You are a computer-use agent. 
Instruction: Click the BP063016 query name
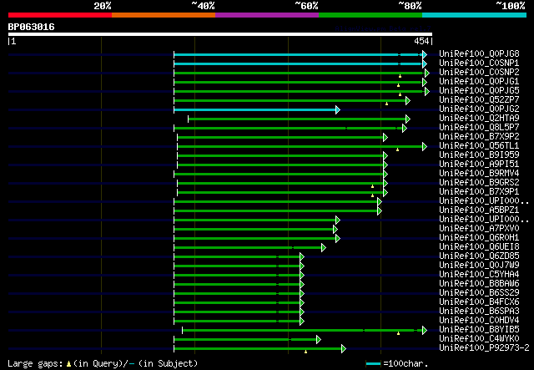point(32,27)
